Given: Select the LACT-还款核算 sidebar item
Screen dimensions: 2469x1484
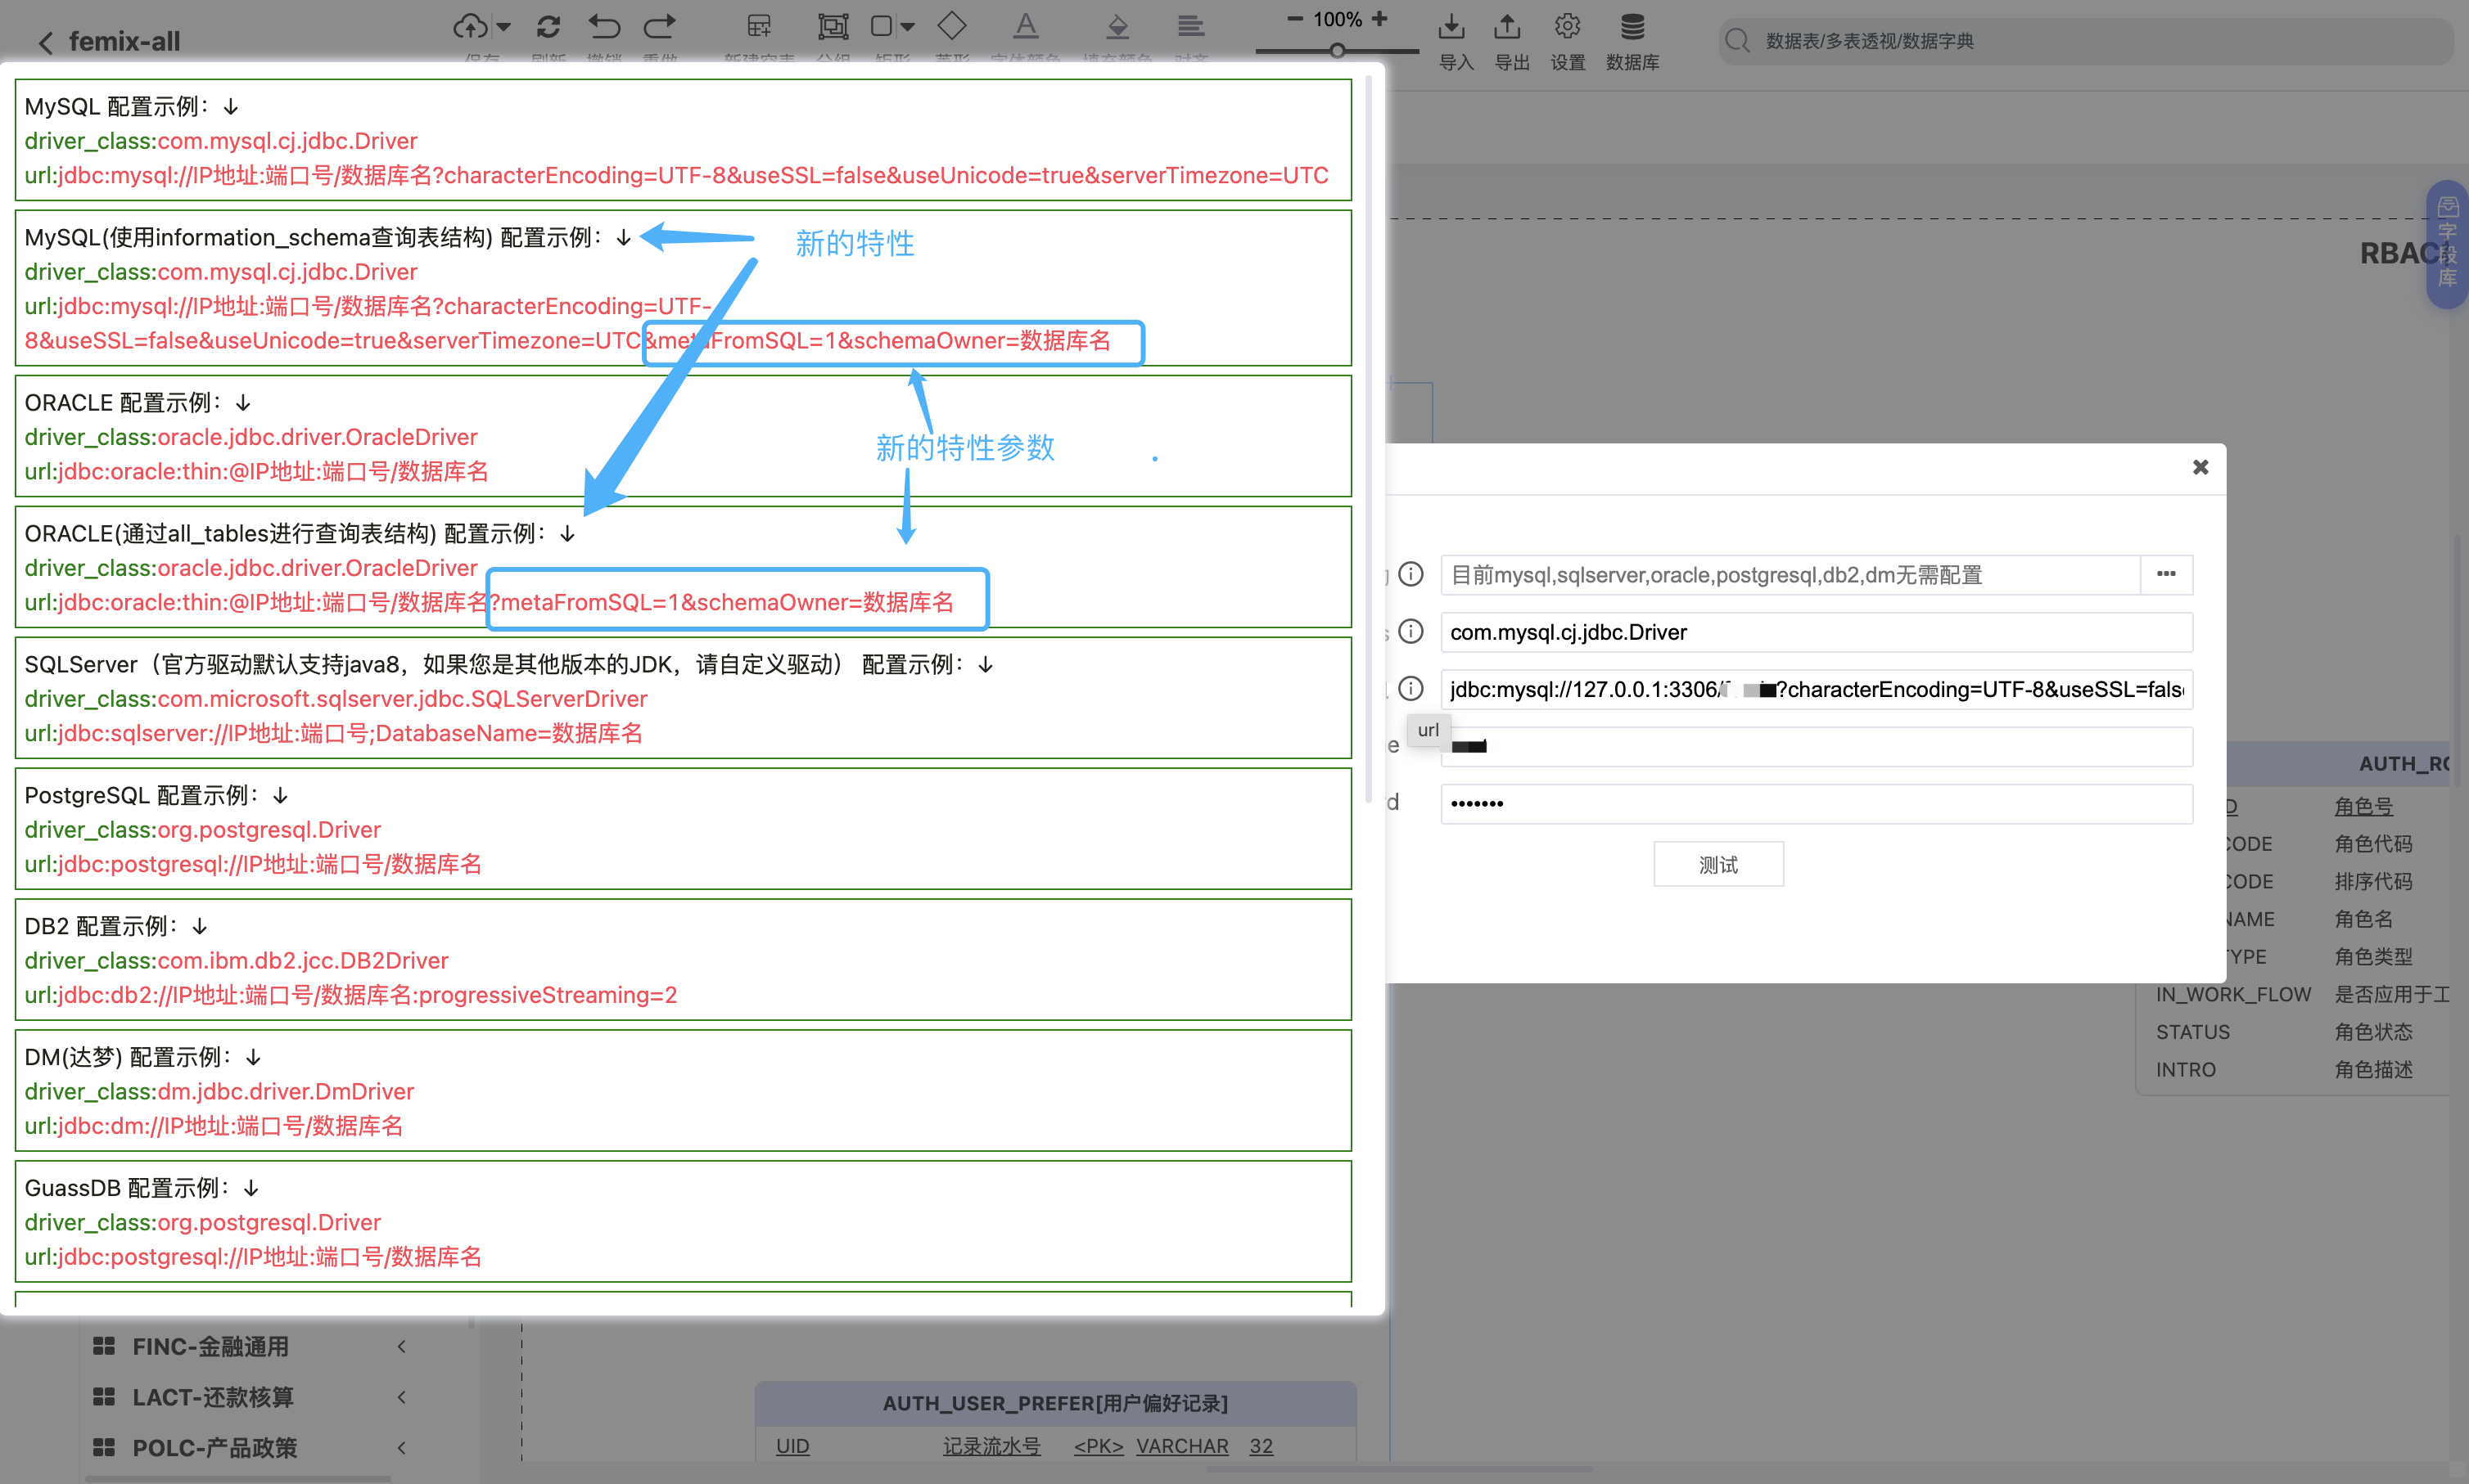Looking at the screenshot, I should 212,1397.
